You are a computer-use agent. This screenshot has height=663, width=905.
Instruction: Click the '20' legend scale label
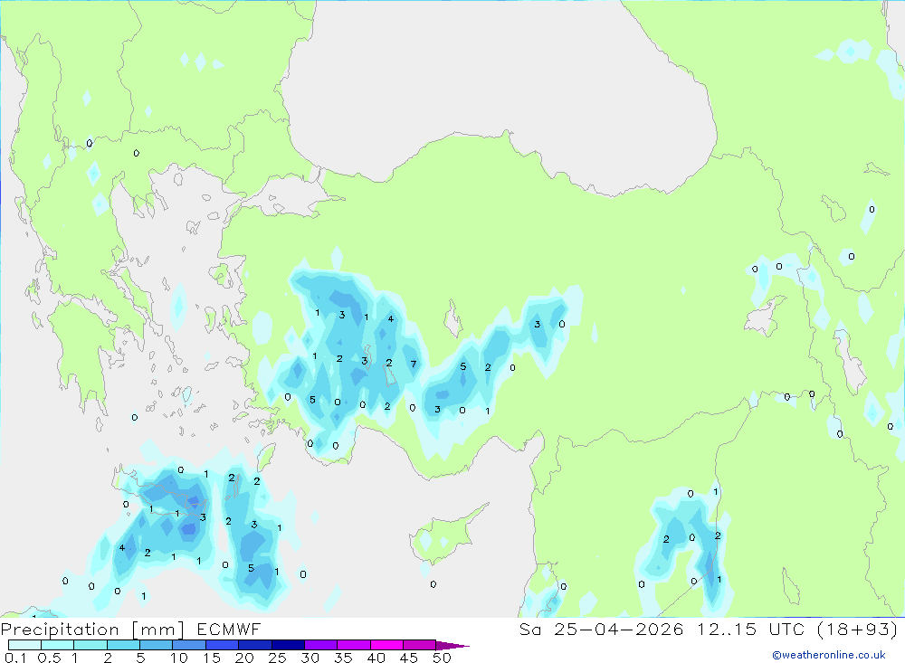pos(244,658)
